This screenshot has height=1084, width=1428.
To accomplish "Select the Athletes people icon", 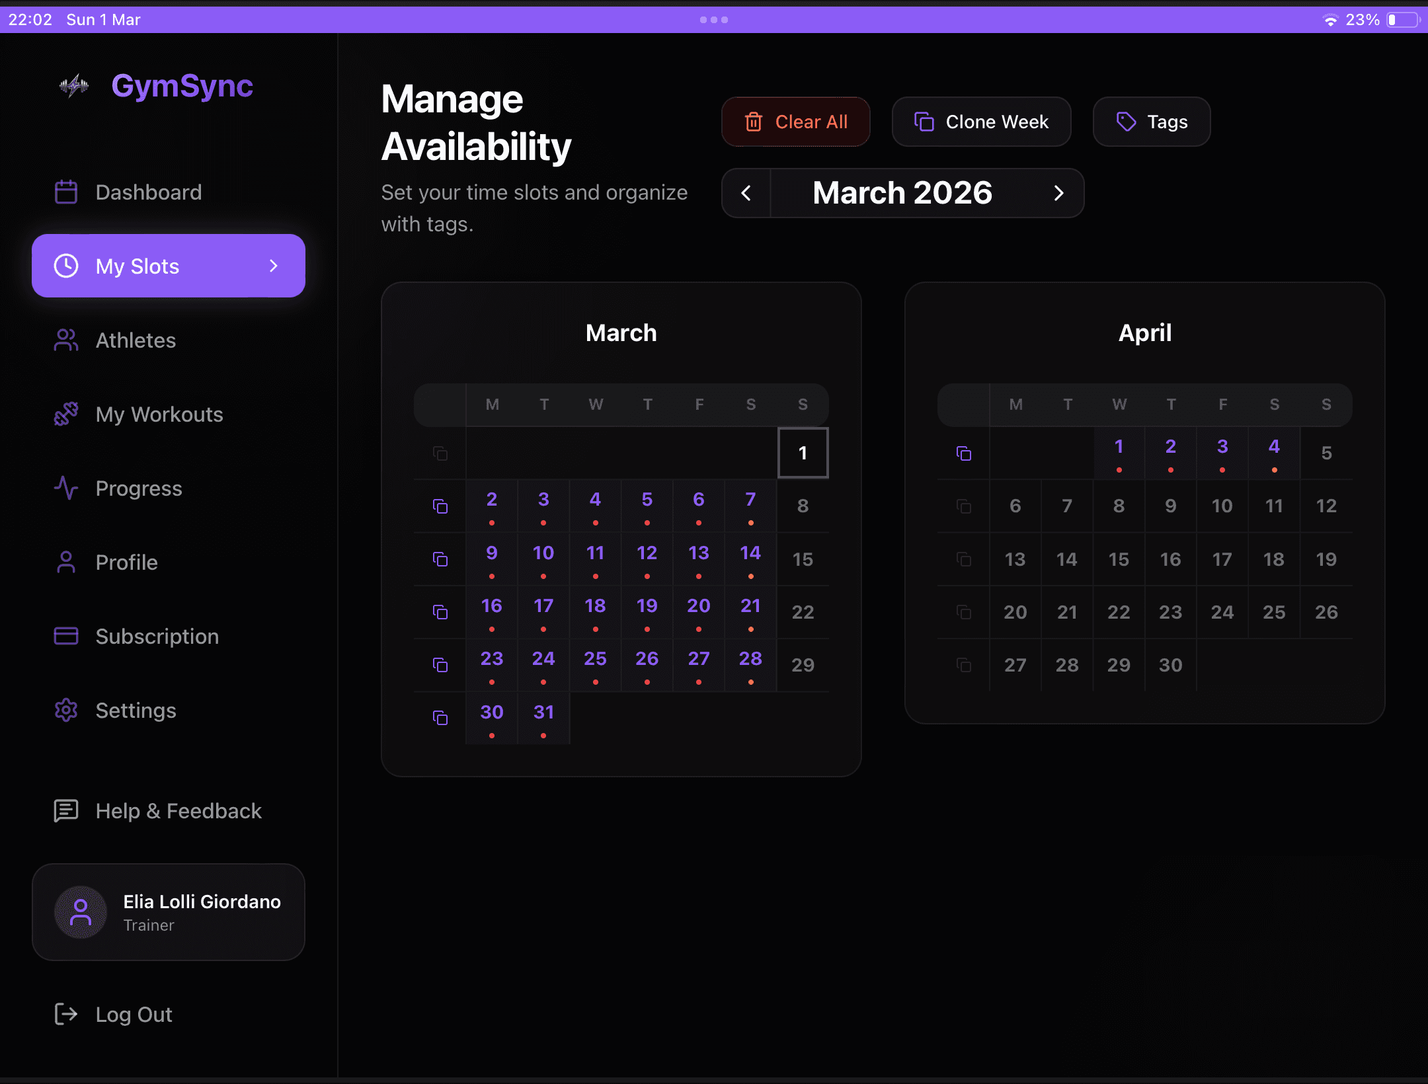I will point(66,340).
